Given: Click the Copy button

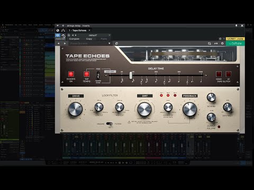Looking at the screenshot, I should 89,39.
